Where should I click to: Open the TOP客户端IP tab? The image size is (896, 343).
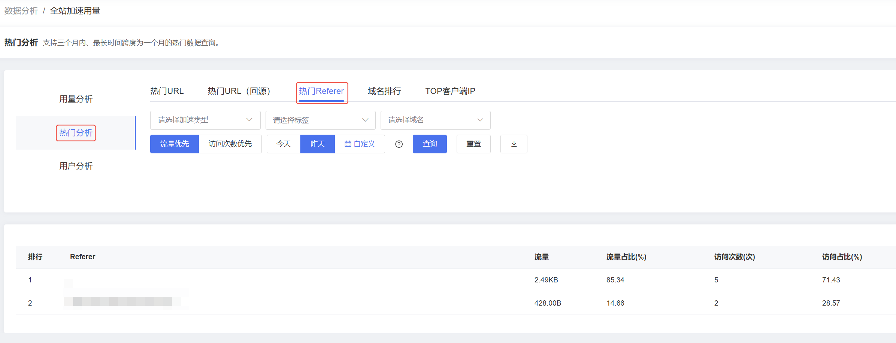pos(450,91)
